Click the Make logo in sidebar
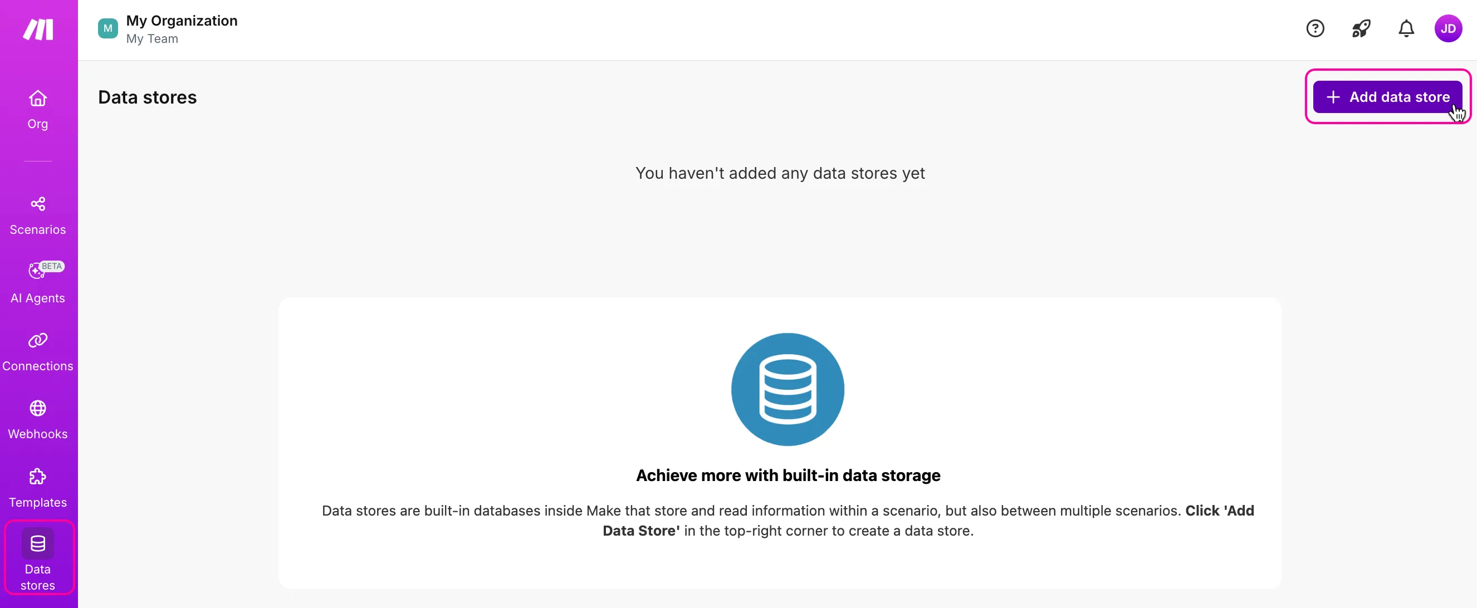Image resolution: width=1477 pixels, height=608 pixels. (38, 29)
